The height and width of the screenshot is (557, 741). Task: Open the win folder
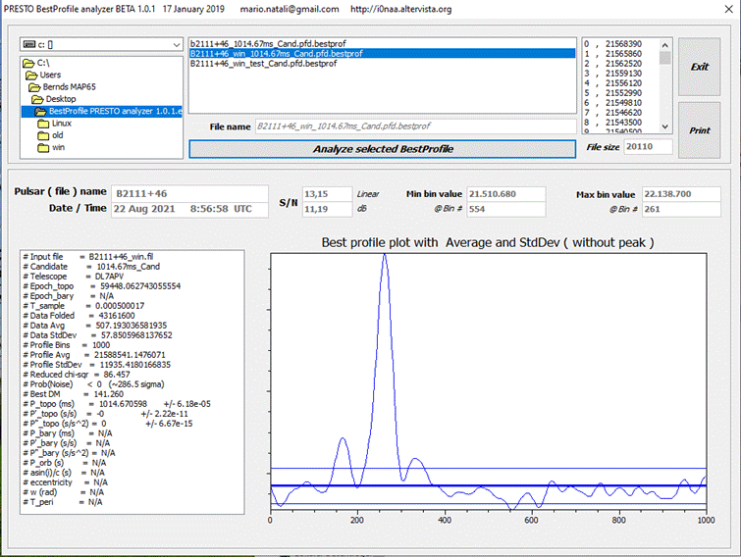[x=51, y=147]
